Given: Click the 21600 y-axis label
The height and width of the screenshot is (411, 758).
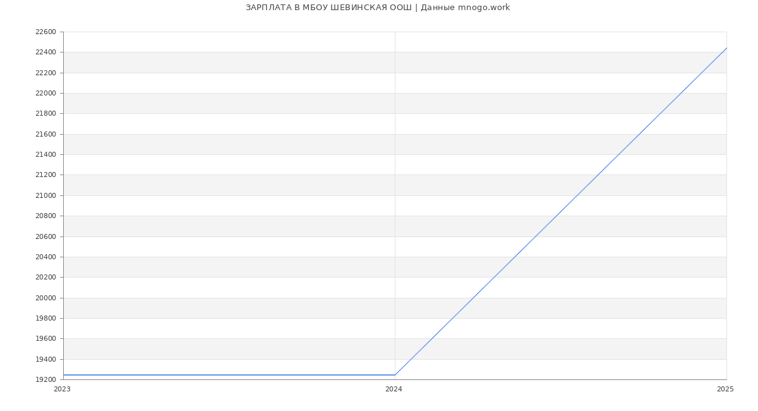Looking at the screenshot, I should (x=45, y=134).
